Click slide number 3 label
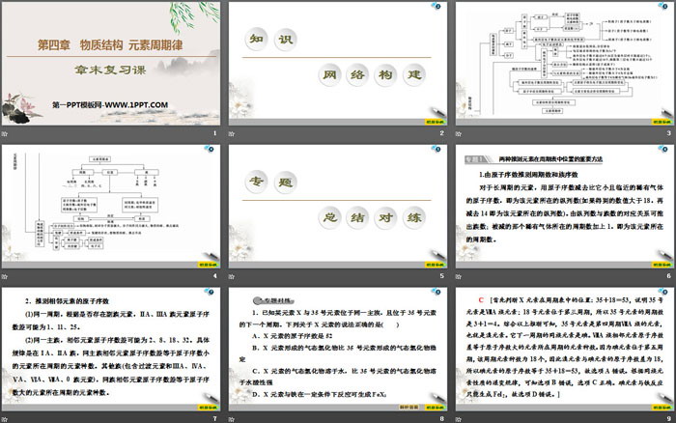The width and height of the screenshot is (676, 423). coord(669,133)
